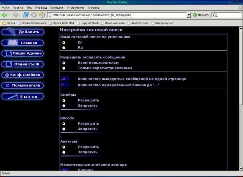This screenshot has width=243, height=177.
Task: Click the page scrollbar up arrow
Action: pyautogui.click(x=241, y=28)
